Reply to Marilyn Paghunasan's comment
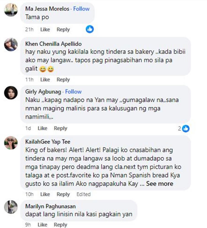 pyautogui.click(x=60, y=225)
